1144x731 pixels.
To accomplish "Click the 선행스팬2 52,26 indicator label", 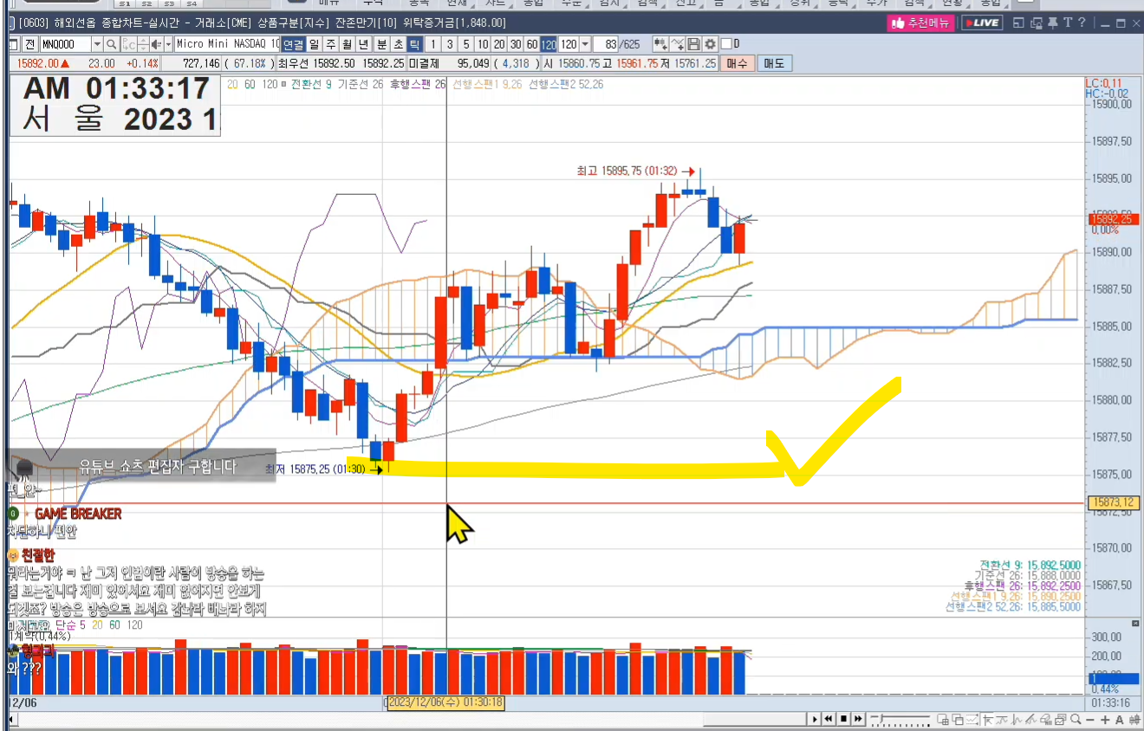I will (x=566, y=84).
